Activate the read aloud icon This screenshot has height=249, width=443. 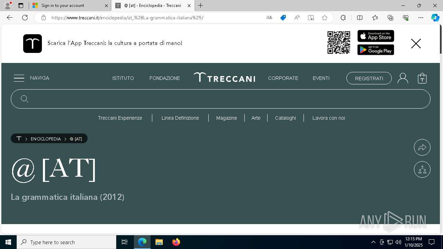(x=297, y=18)
